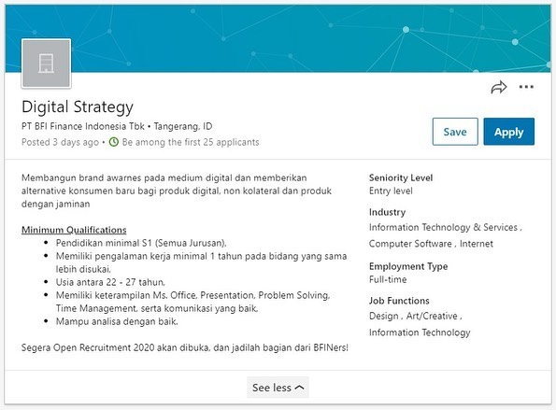Click the Entry level seniority text
The height and width of the screenshot is (410, 556).
pyautogui.click(x=391, y=191)
